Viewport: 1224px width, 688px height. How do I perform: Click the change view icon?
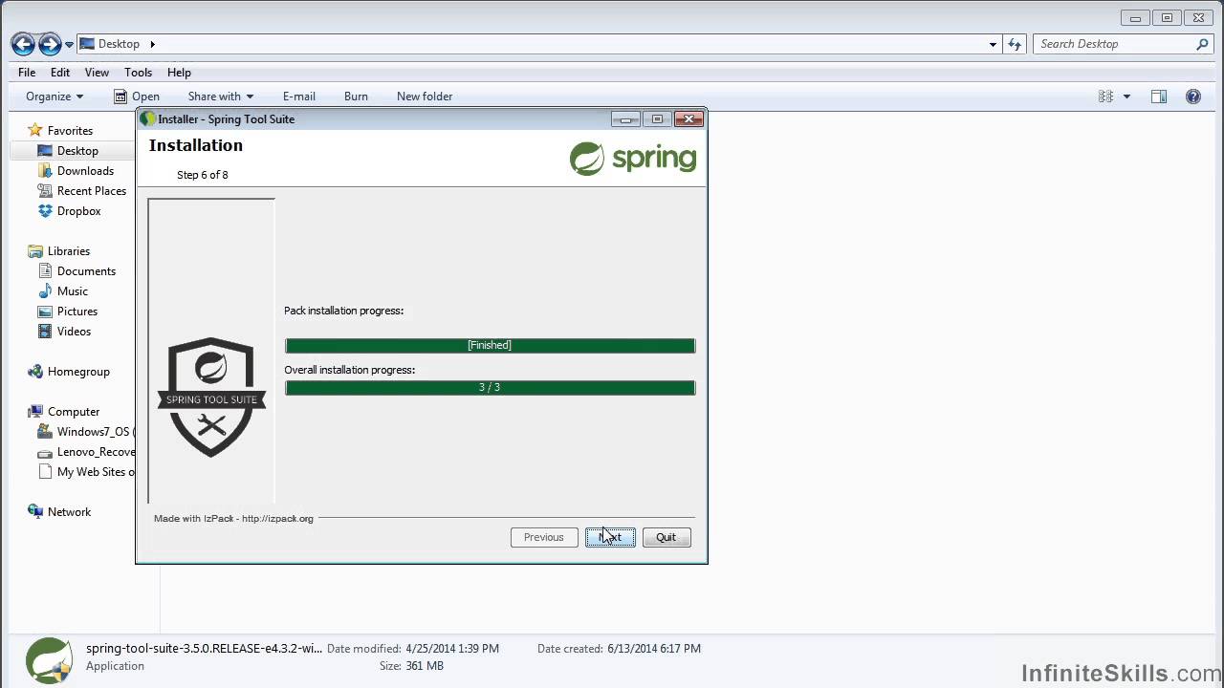pos(1106,97)
